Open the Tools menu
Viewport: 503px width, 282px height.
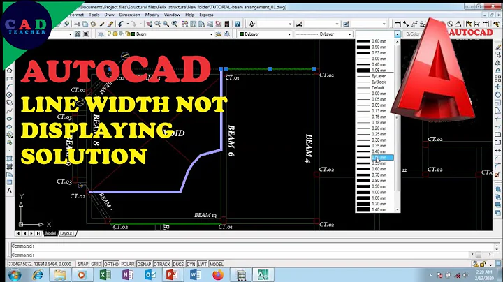coord(94,15)
